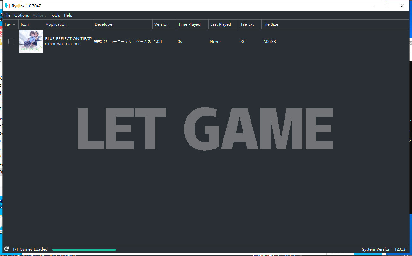Open the File menu

tap(7, 15)
